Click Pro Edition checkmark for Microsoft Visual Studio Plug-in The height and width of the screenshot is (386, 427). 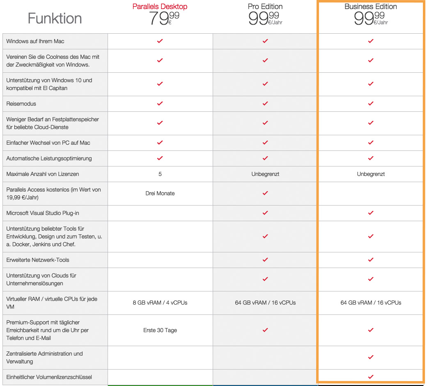[265, 213]
